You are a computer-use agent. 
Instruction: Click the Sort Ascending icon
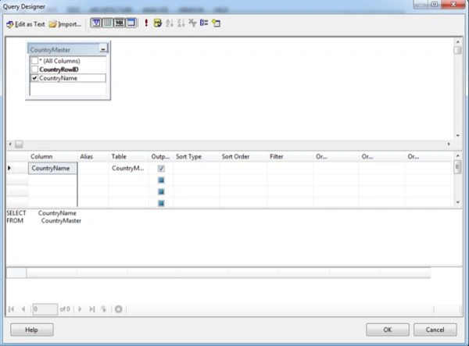(170, 23)
